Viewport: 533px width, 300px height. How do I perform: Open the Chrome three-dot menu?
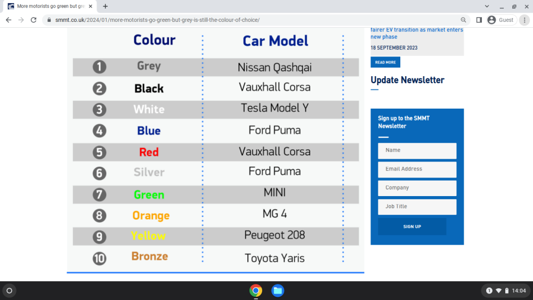(x=524, y=20)
